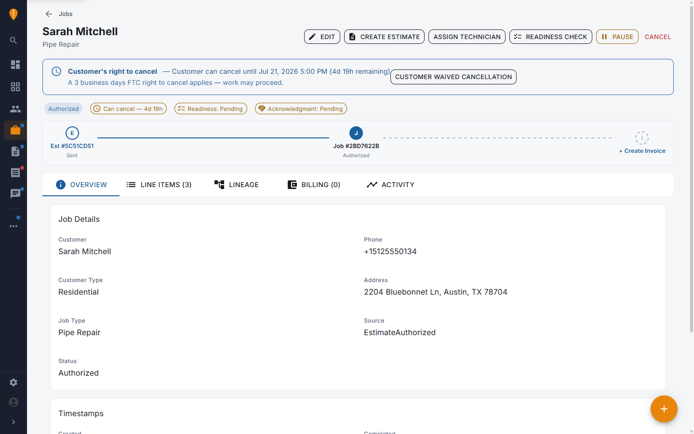Click the Jobs breadcrumb link
The height and width of the screenshot is (434, 694).
(x=66, y=14)
